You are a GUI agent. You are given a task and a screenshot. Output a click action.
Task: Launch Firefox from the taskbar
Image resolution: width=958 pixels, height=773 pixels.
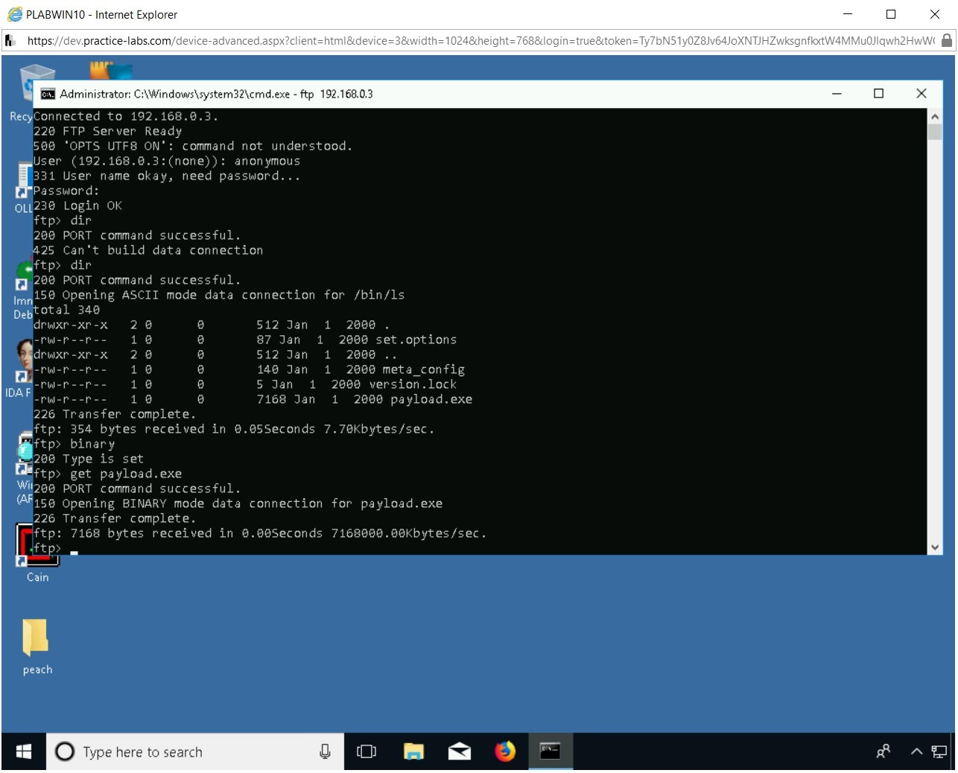pyautogui.click(x=505, y=751)
